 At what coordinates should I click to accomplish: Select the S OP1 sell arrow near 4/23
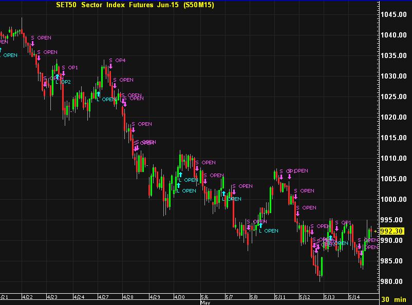tap(63, 73)
